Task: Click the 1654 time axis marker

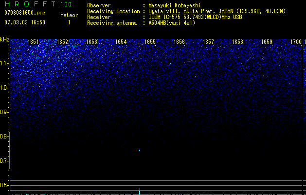Action: pos(121,42)
